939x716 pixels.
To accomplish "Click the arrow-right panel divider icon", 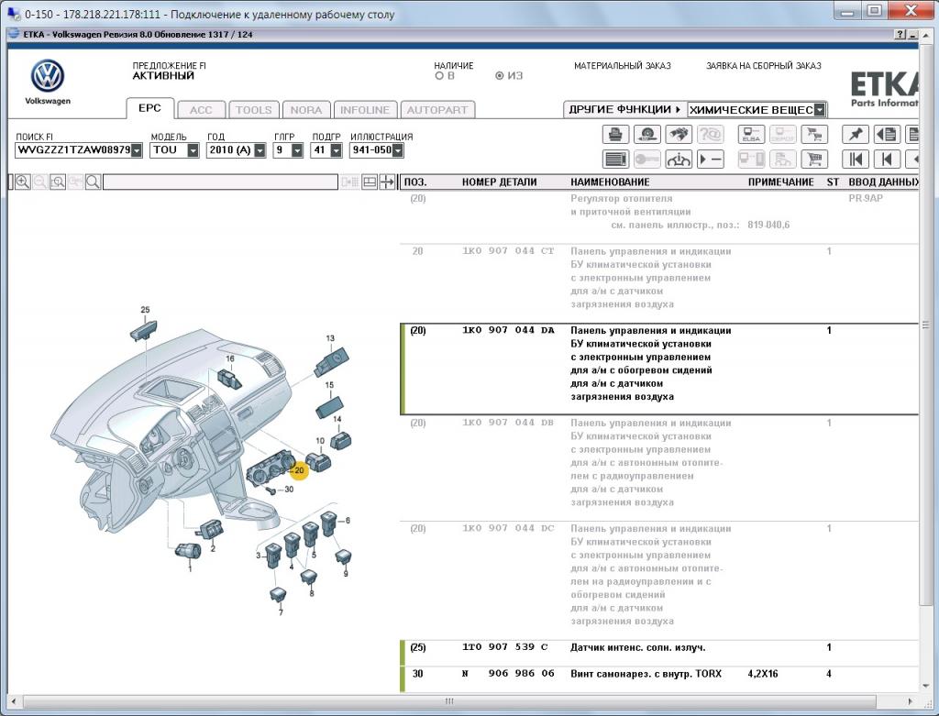I will click(x=387, y=182).
